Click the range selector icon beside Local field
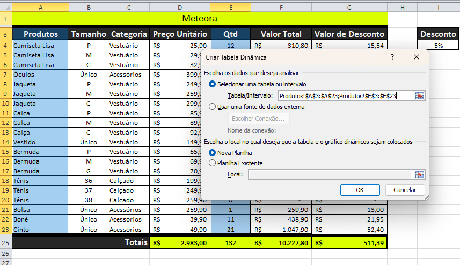Viewport: 460px width, 265px height. pos(419,174)
